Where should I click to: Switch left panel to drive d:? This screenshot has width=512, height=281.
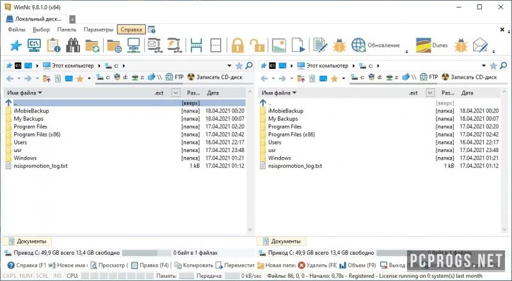(x=121, y=77)
